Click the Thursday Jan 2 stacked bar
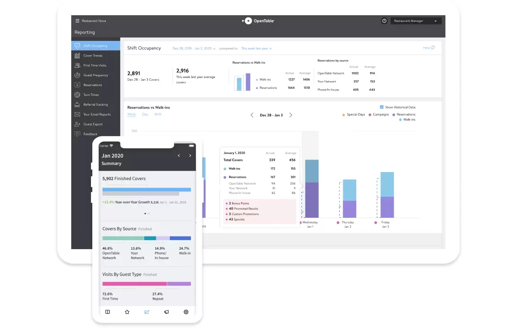The image size is (517, 328). [x=349, y=199]
